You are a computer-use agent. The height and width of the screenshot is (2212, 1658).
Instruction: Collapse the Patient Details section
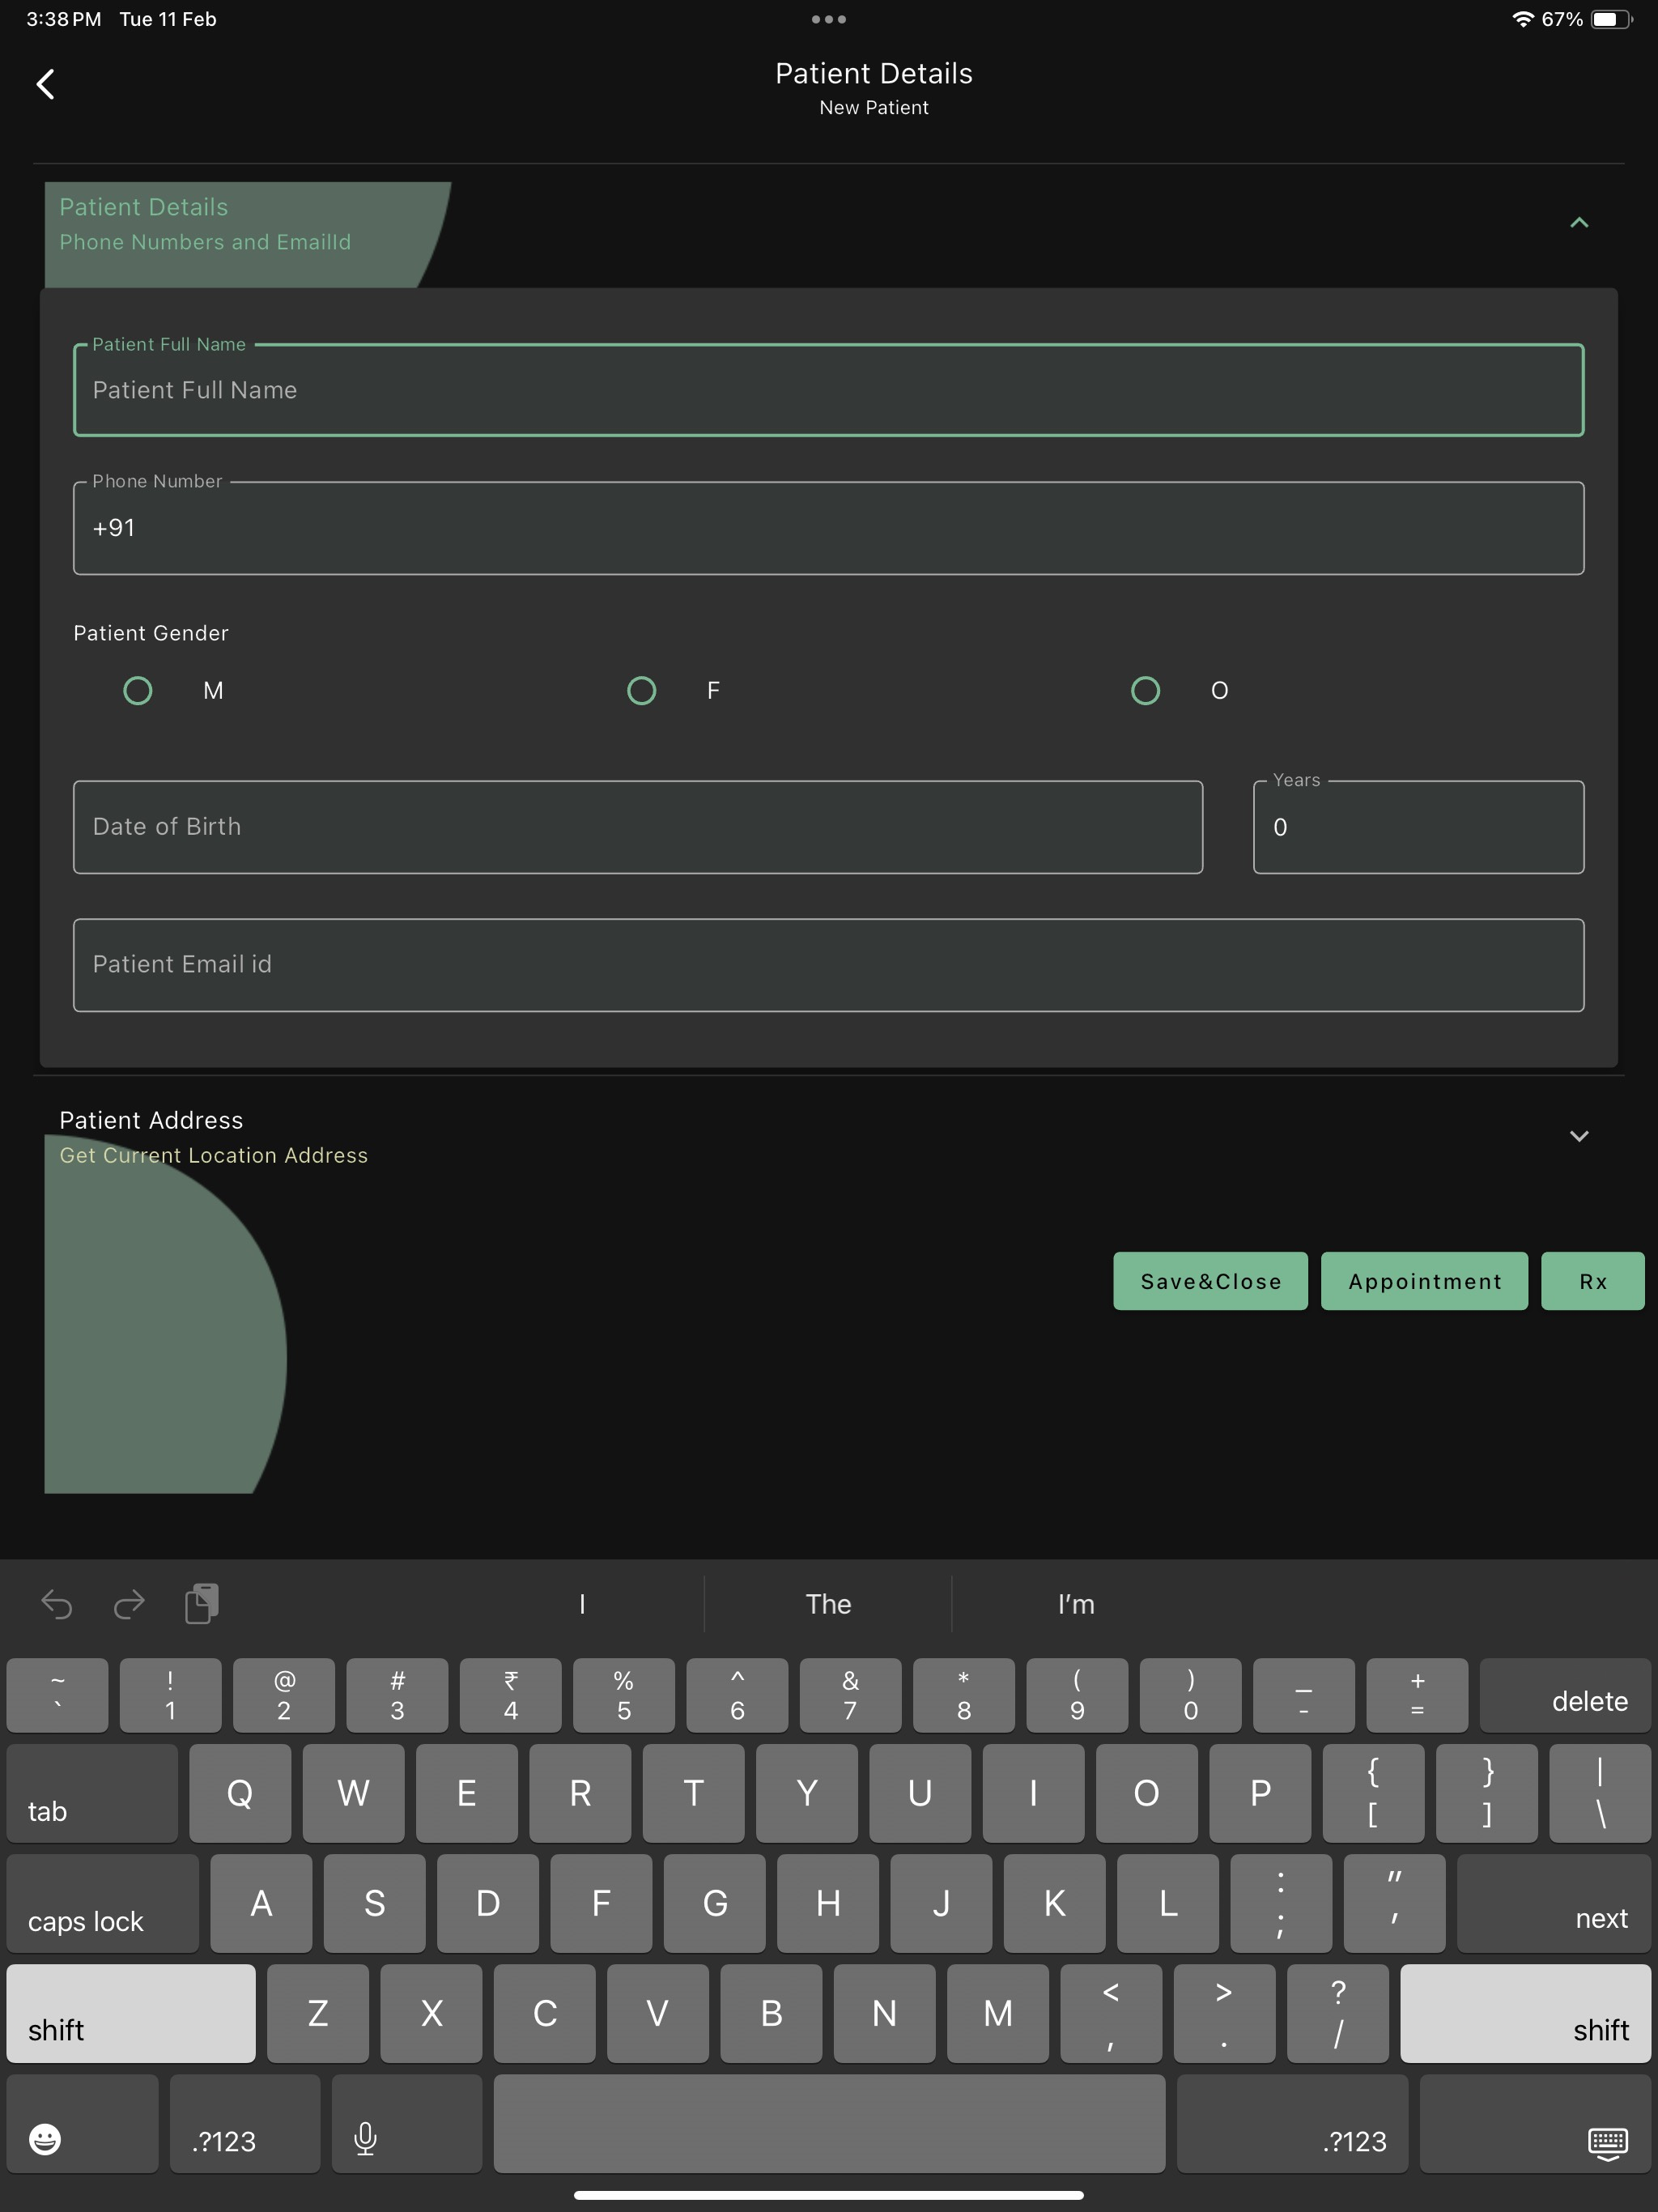1579,223
